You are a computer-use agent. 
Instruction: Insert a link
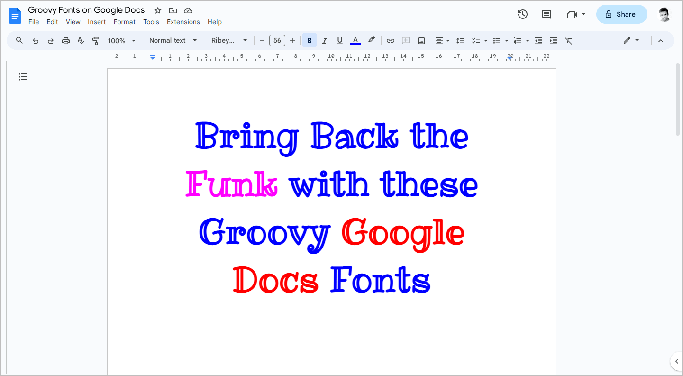(390, 40)
